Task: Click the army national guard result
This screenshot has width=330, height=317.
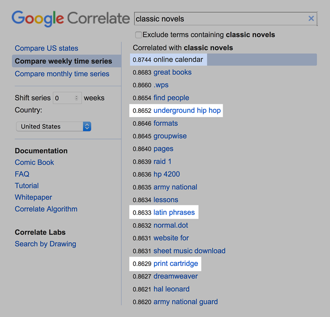Action: [186, 302]
